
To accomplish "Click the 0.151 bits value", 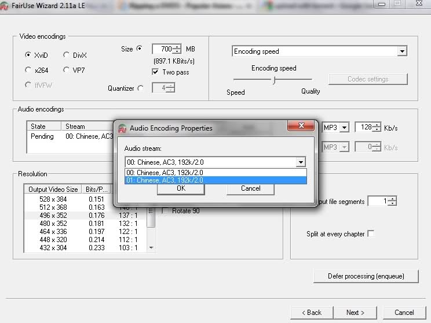I will (x=97, y=199).
